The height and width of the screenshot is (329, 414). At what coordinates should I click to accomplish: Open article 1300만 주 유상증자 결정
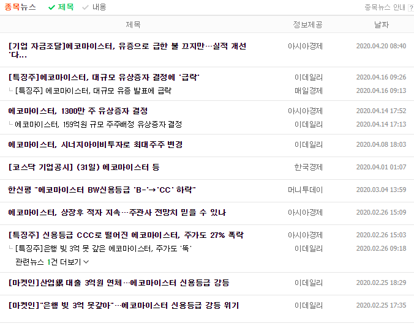(x=78, y=111)
